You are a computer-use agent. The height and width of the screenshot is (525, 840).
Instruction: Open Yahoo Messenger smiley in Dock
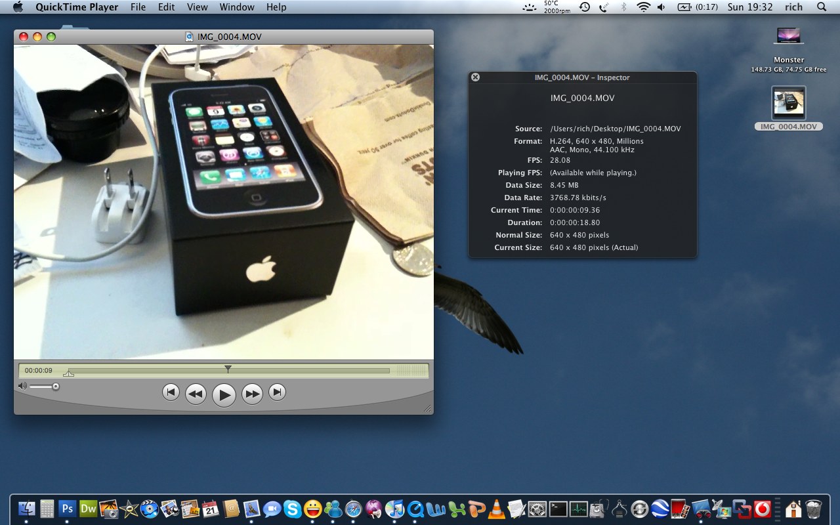tap(313, 509)
